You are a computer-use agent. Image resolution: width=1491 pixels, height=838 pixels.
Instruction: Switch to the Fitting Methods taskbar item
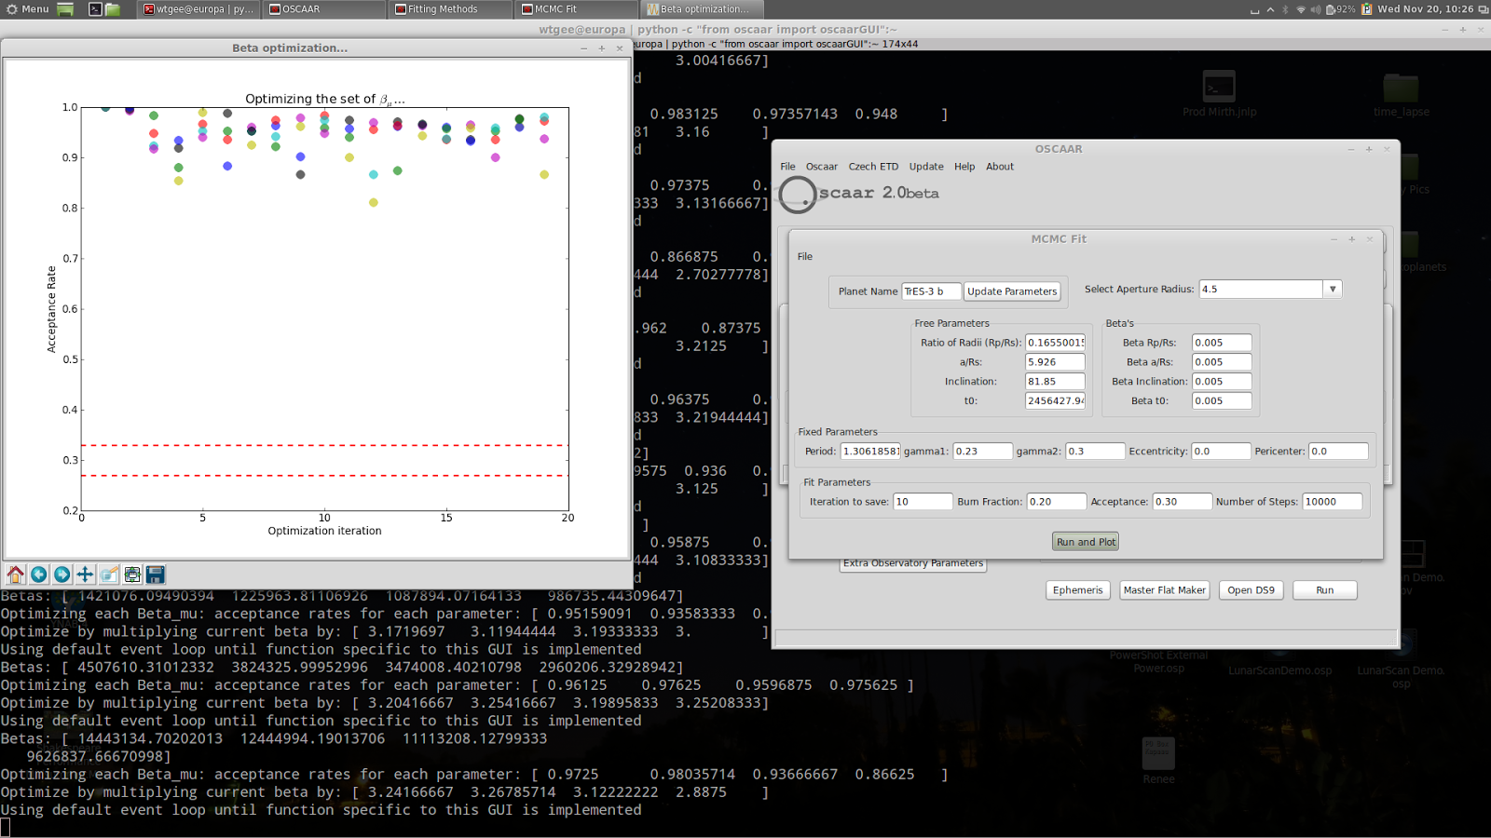(x=451, y=9)
